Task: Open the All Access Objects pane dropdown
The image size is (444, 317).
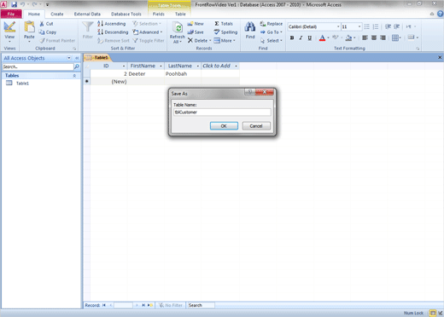Action: [x=69, y=58]
